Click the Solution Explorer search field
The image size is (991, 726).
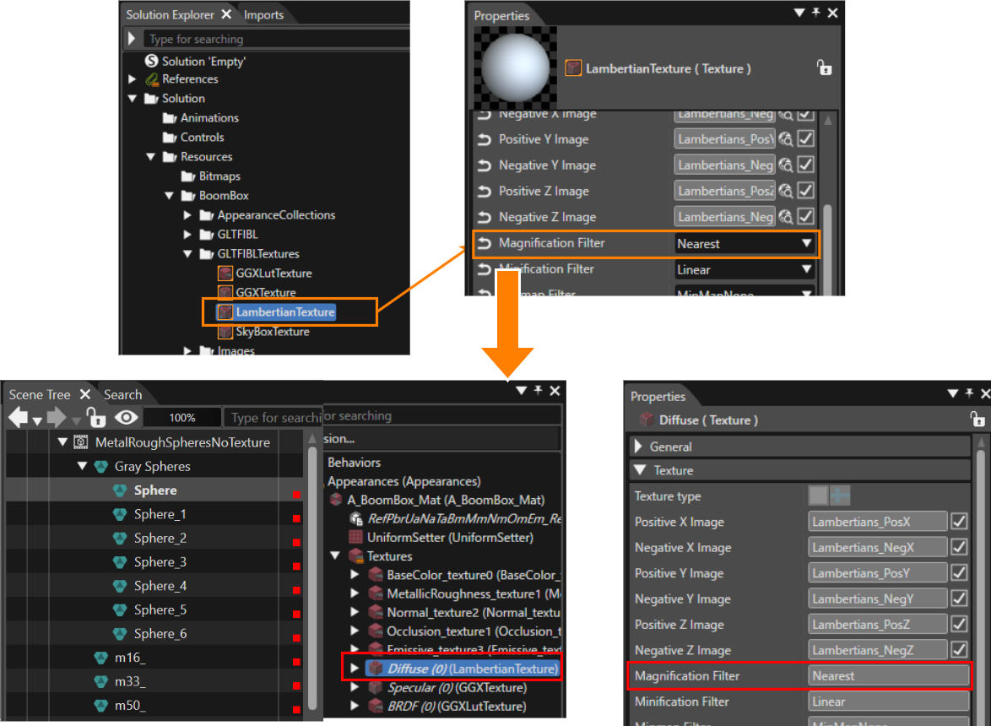pos(276,39)
